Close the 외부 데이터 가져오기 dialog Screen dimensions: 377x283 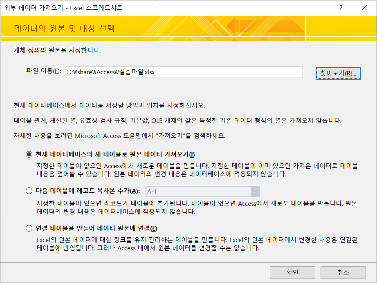point(364,8)
